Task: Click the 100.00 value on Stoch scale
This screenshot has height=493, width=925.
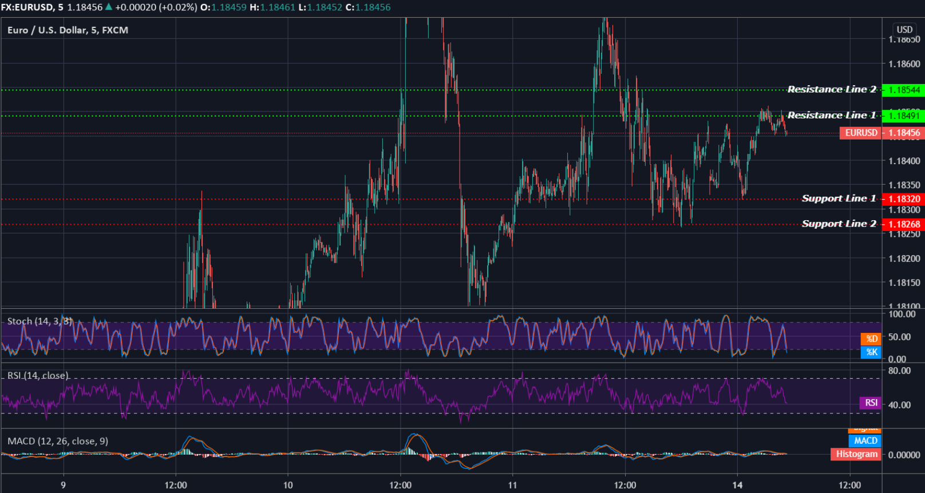Action: pyautogui.click(x=902, y=314)
